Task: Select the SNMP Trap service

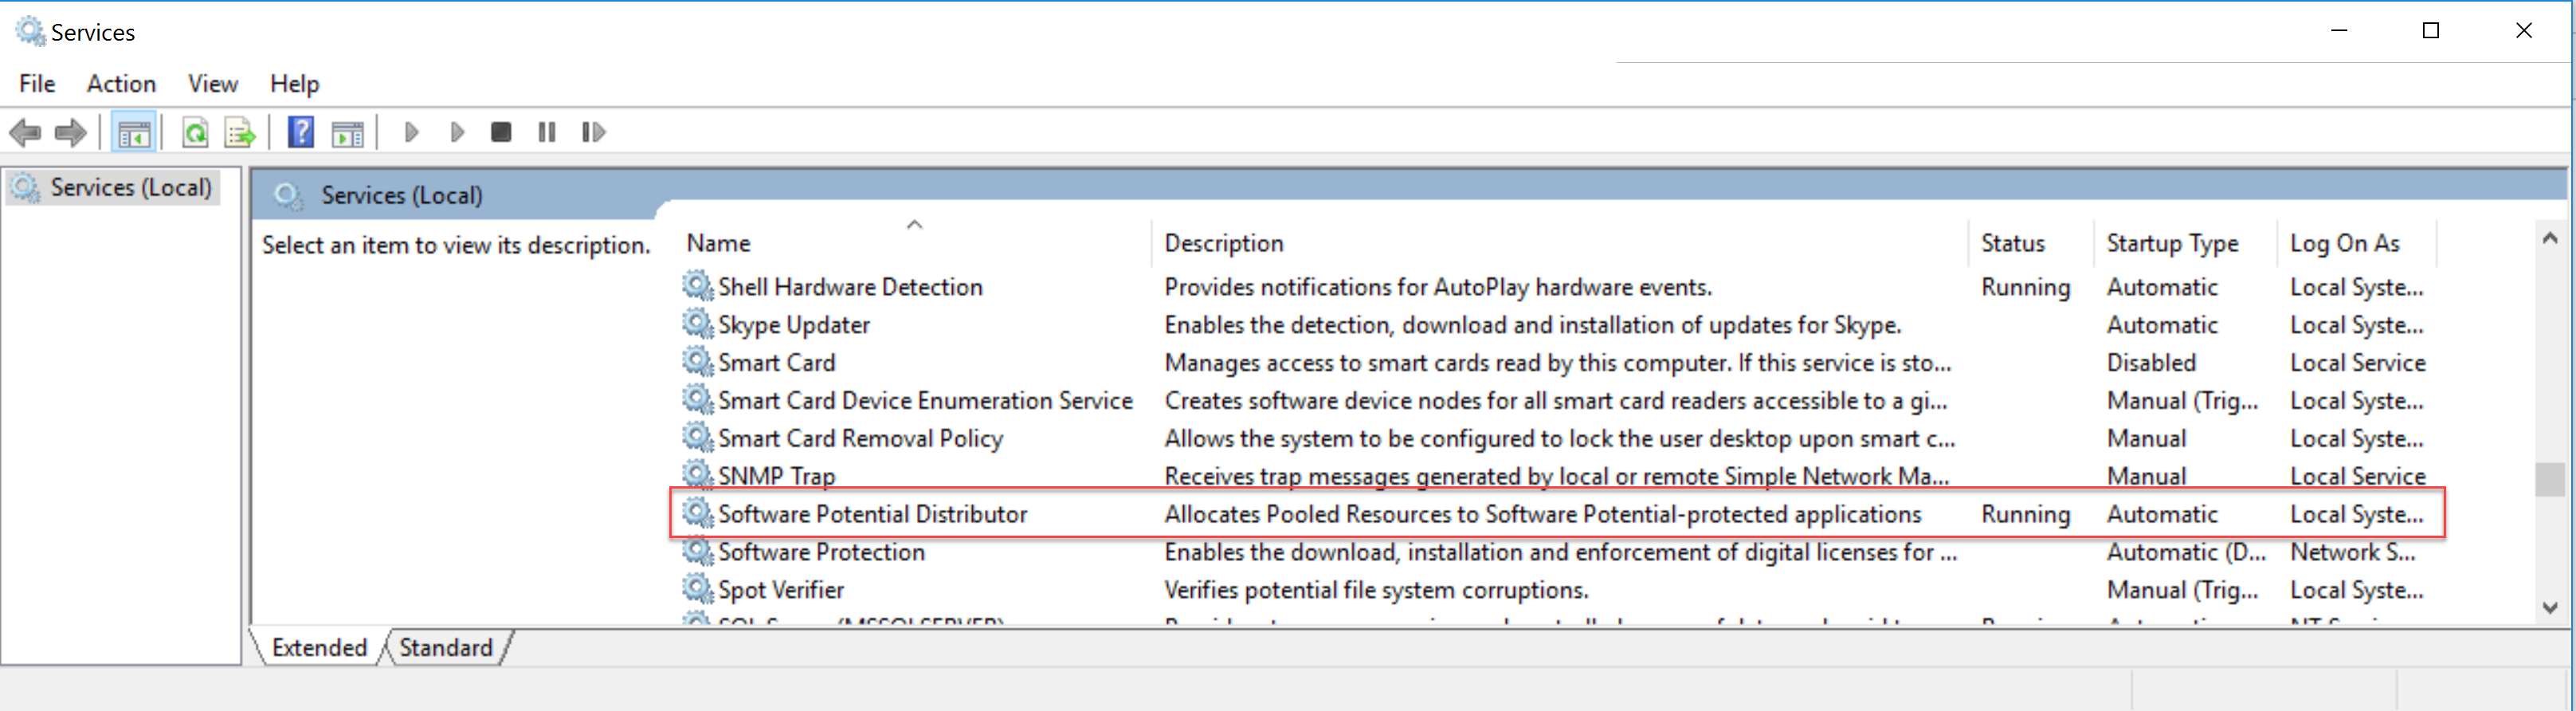Action: 776,476
